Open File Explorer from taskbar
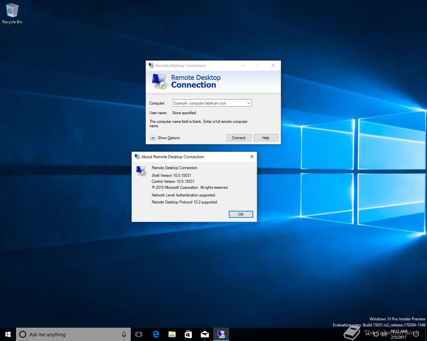The height and width of the screenshot is (341, 427). pos(172,334)
